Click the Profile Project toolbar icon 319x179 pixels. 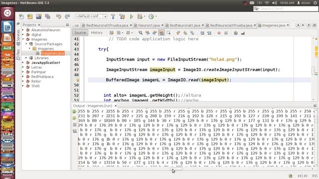[151, 16]
